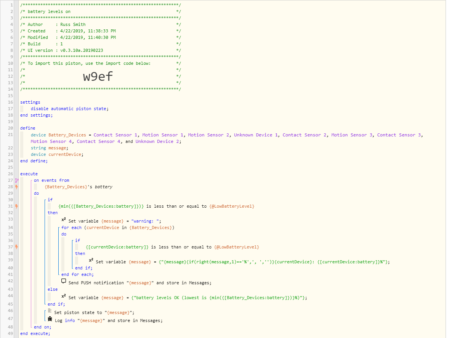
Task: Click the lines icon next to Set piston state
Action: click(x=50, y=311)
